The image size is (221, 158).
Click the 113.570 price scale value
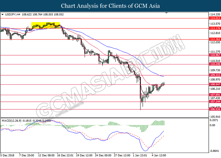click(215, 24)
